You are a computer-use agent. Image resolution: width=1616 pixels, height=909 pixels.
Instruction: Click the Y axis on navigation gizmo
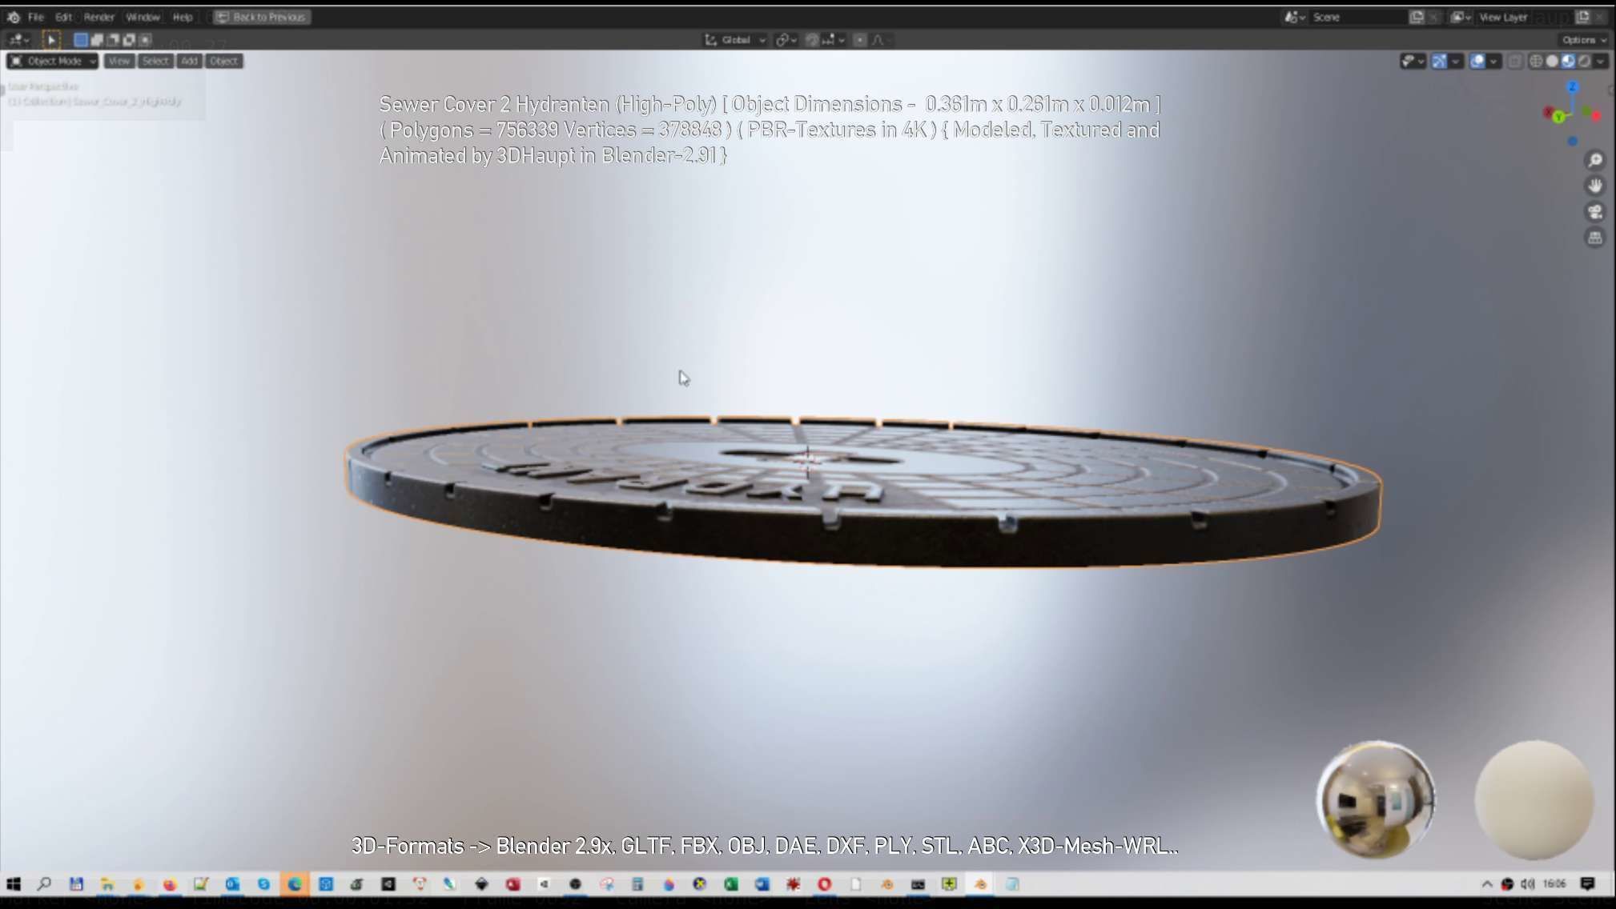pyautogui.click(x=1558, y=117)
